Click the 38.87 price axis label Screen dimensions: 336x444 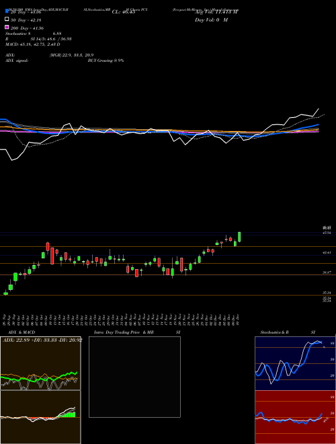[327, 272]
